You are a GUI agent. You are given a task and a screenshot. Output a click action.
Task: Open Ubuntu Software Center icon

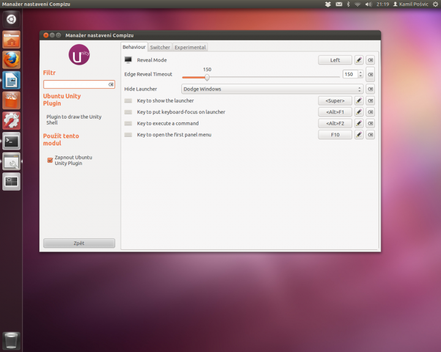[x=11, y=100]
